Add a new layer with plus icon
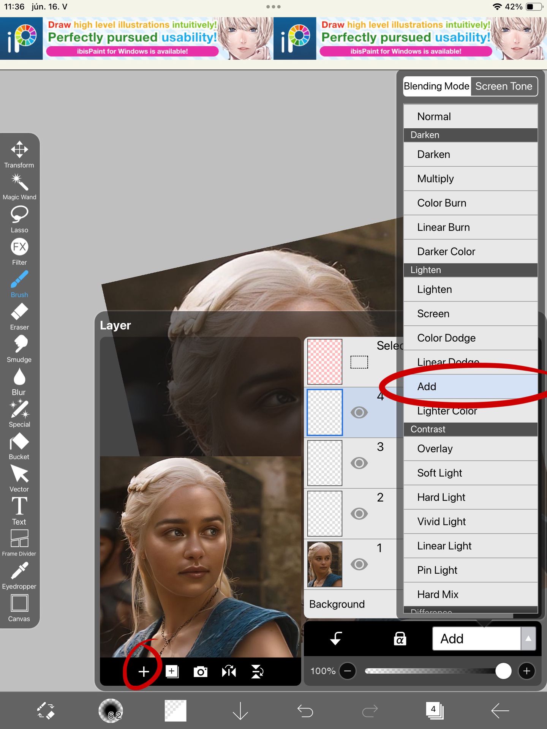This screenshot has width=547, height=729. pos(144,672)
